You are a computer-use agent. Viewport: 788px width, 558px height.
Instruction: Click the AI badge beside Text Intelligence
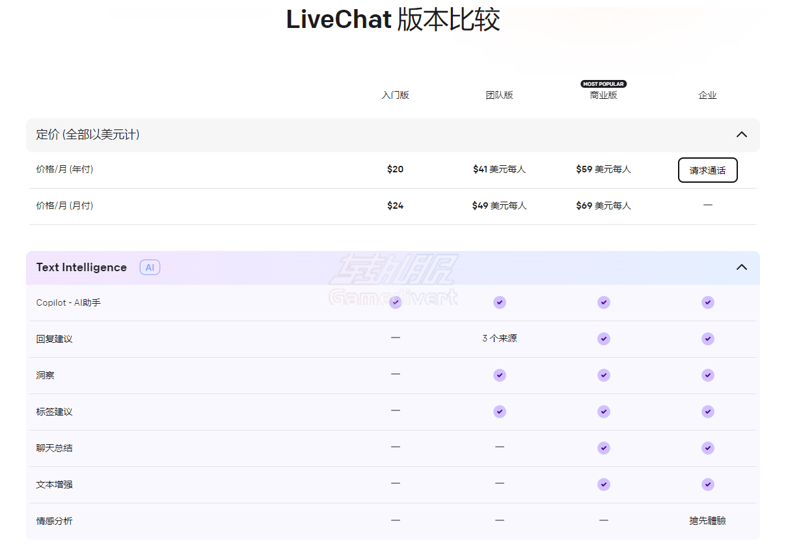coord(150,267)
